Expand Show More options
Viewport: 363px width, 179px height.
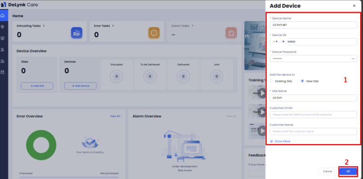click(x=280, y=141)
